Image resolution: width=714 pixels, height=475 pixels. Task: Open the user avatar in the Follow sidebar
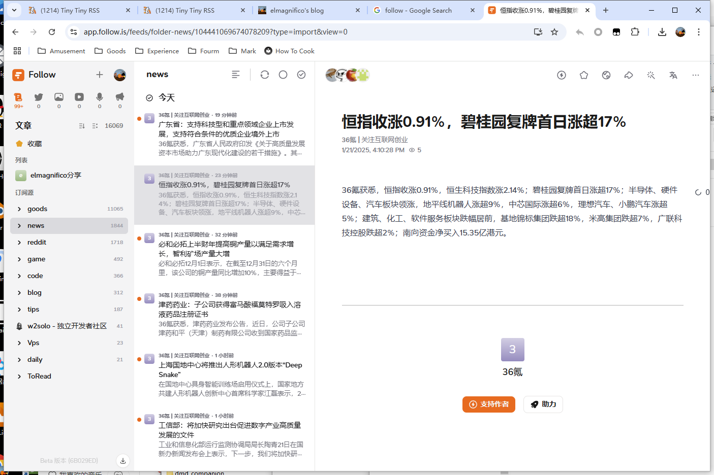click(120, 75)
